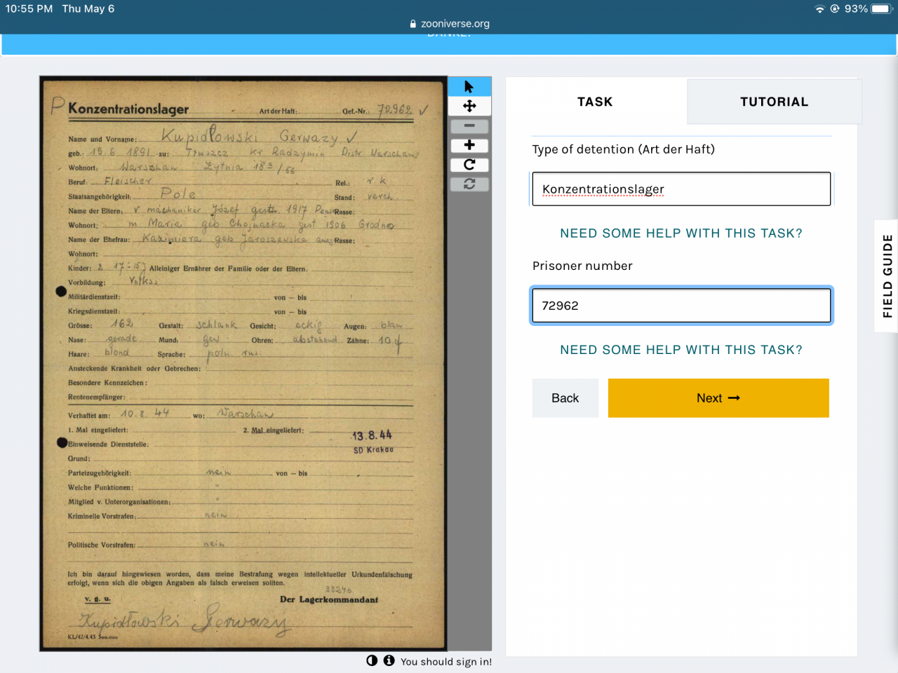This screenshot has width=898, height=673.
Task: Tap the Wi-Fi status icon
Action: coord(819,9)
